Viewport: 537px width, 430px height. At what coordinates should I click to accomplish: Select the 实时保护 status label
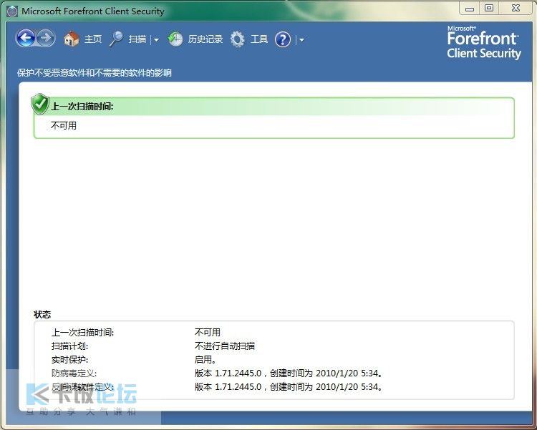69,359
